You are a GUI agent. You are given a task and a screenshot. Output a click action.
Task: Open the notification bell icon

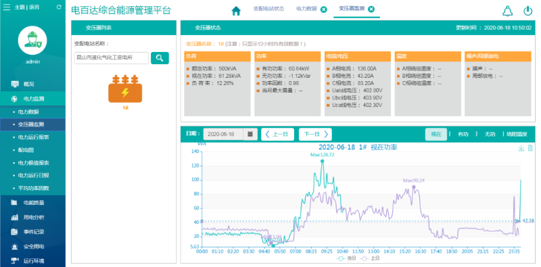[x=507, y=11]
